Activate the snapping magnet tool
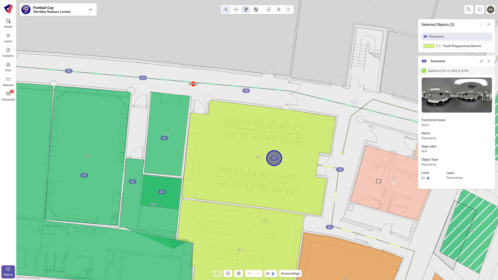The image size is (498, 280). [246, 9]
